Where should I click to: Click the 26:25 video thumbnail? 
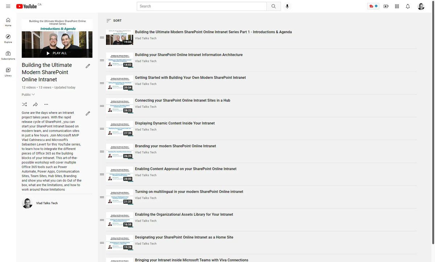pos(120,151)
